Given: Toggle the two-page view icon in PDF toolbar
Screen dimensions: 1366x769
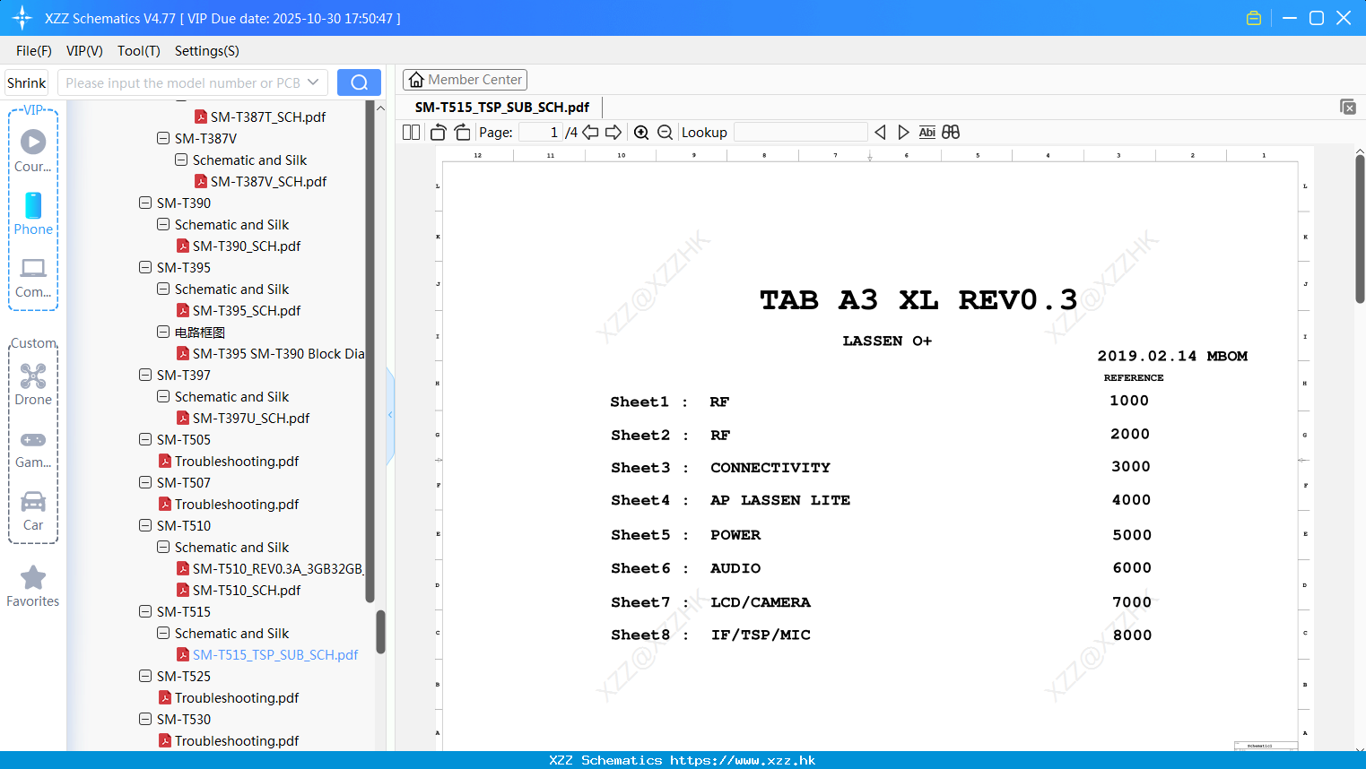Looking at the screenshot, I should (x=411, y=133).
